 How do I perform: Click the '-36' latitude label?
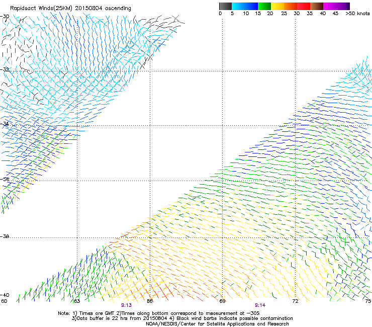point(5,179)
